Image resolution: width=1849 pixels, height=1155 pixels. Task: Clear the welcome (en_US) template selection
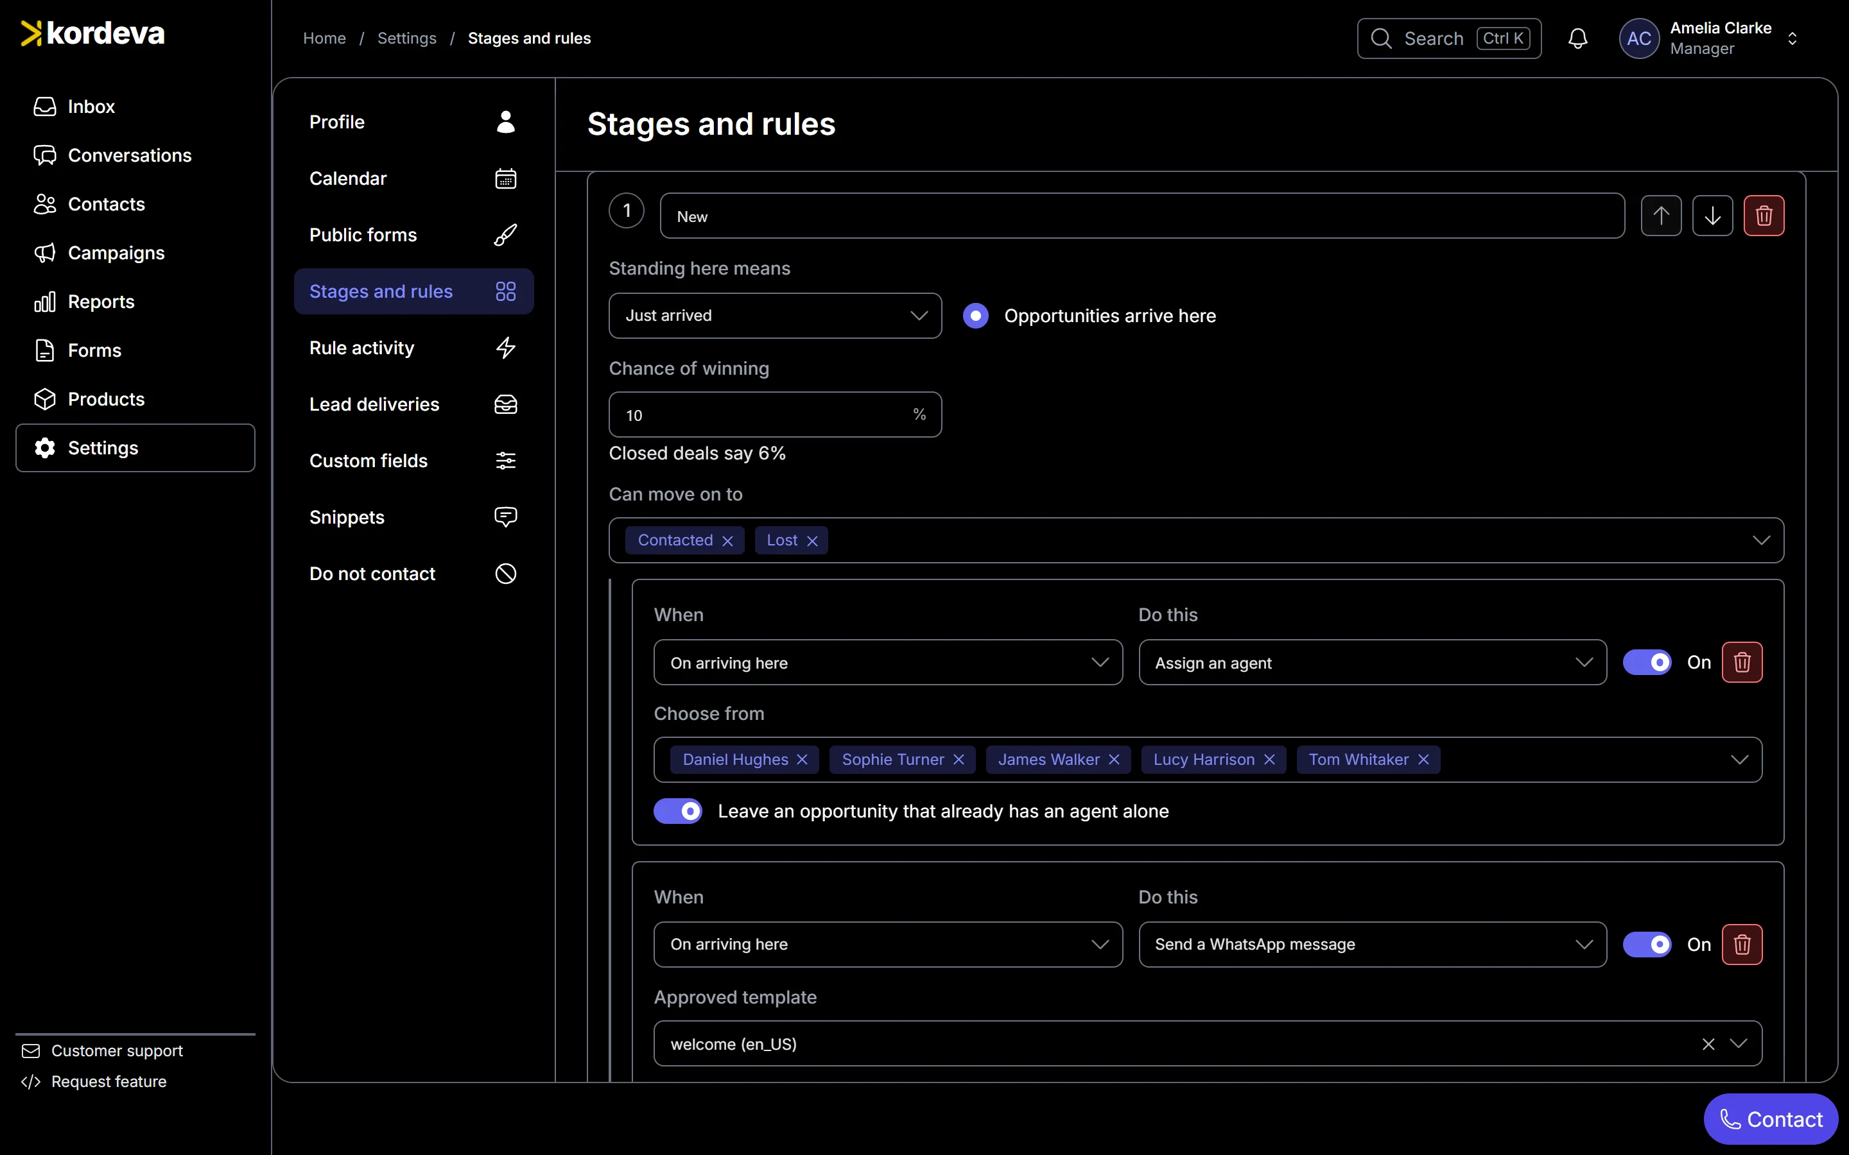point(1708,1044)
